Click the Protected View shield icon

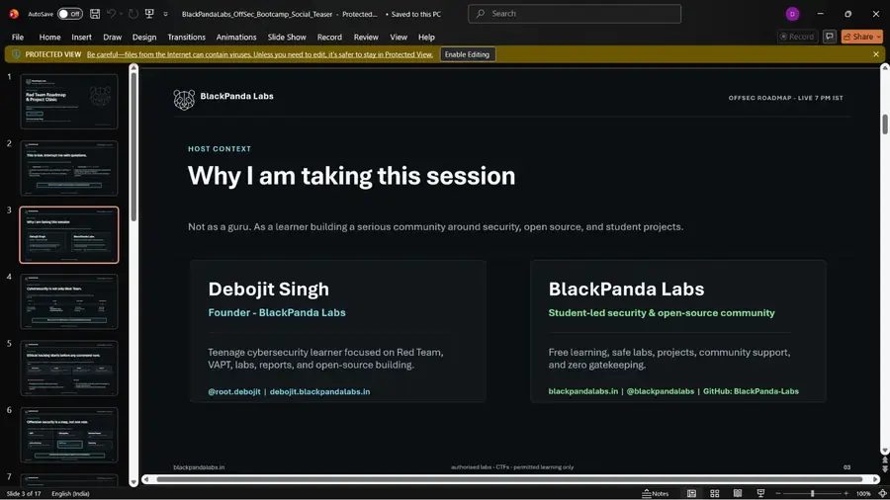[x=16, y=54]
